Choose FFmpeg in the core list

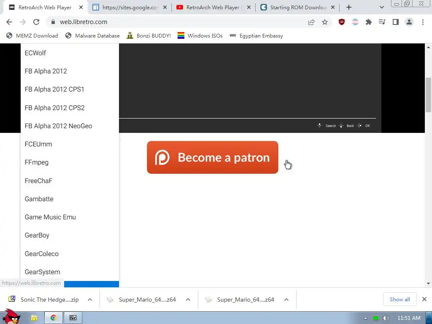[x=70, y=162]
